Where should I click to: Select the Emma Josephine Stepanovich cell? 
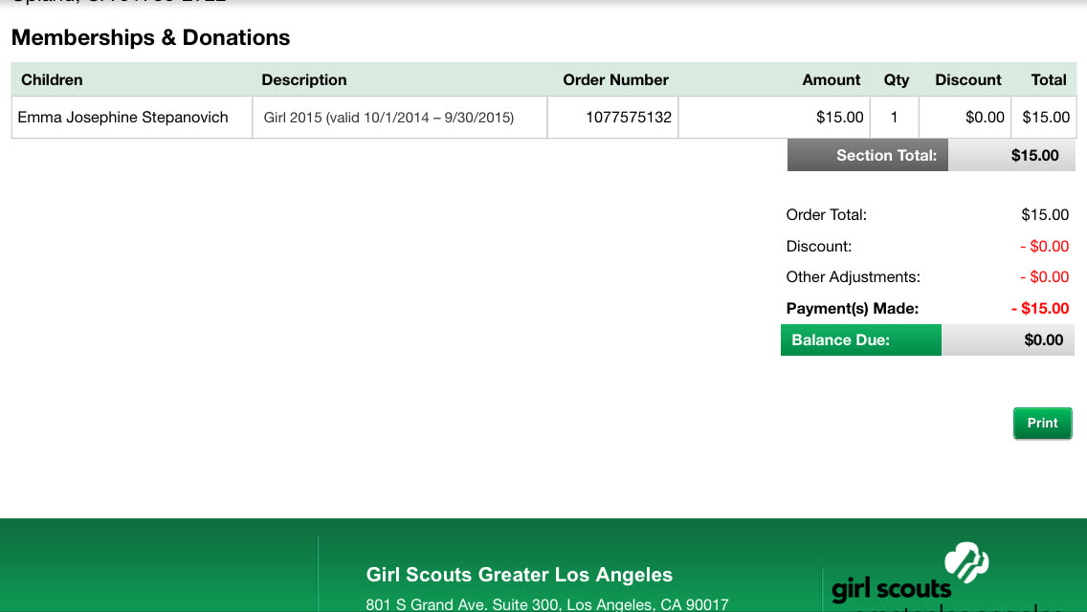[x=123, y=117]
